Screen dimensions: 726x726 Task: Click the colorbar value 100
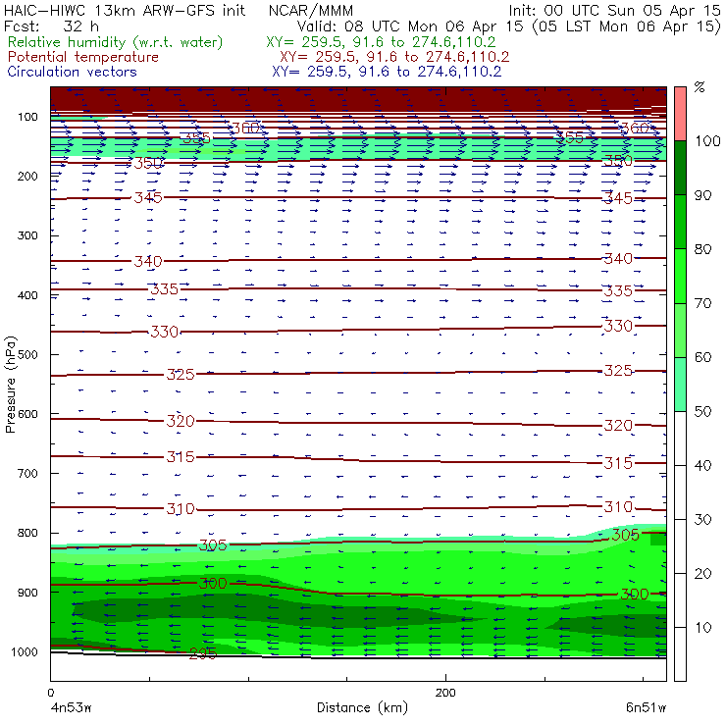pos(707,141)
